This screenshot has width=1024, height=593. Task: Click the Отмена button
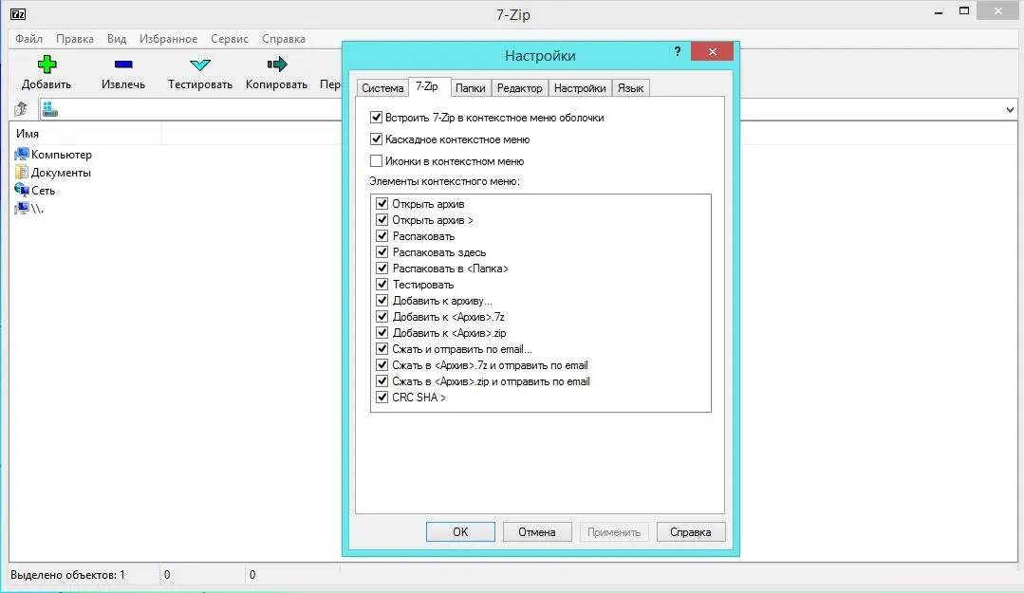[536, 531]
